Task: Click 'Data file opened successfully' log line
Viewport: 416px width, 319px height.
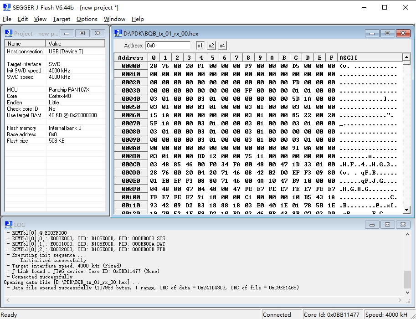Action: point(153,288)
